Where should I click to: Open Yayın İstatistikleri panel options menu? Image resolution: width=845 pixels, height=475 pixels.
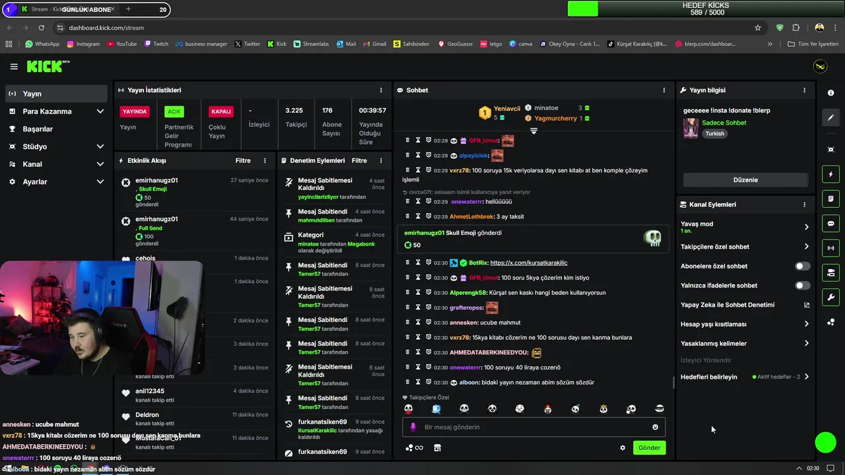(381, 90)
